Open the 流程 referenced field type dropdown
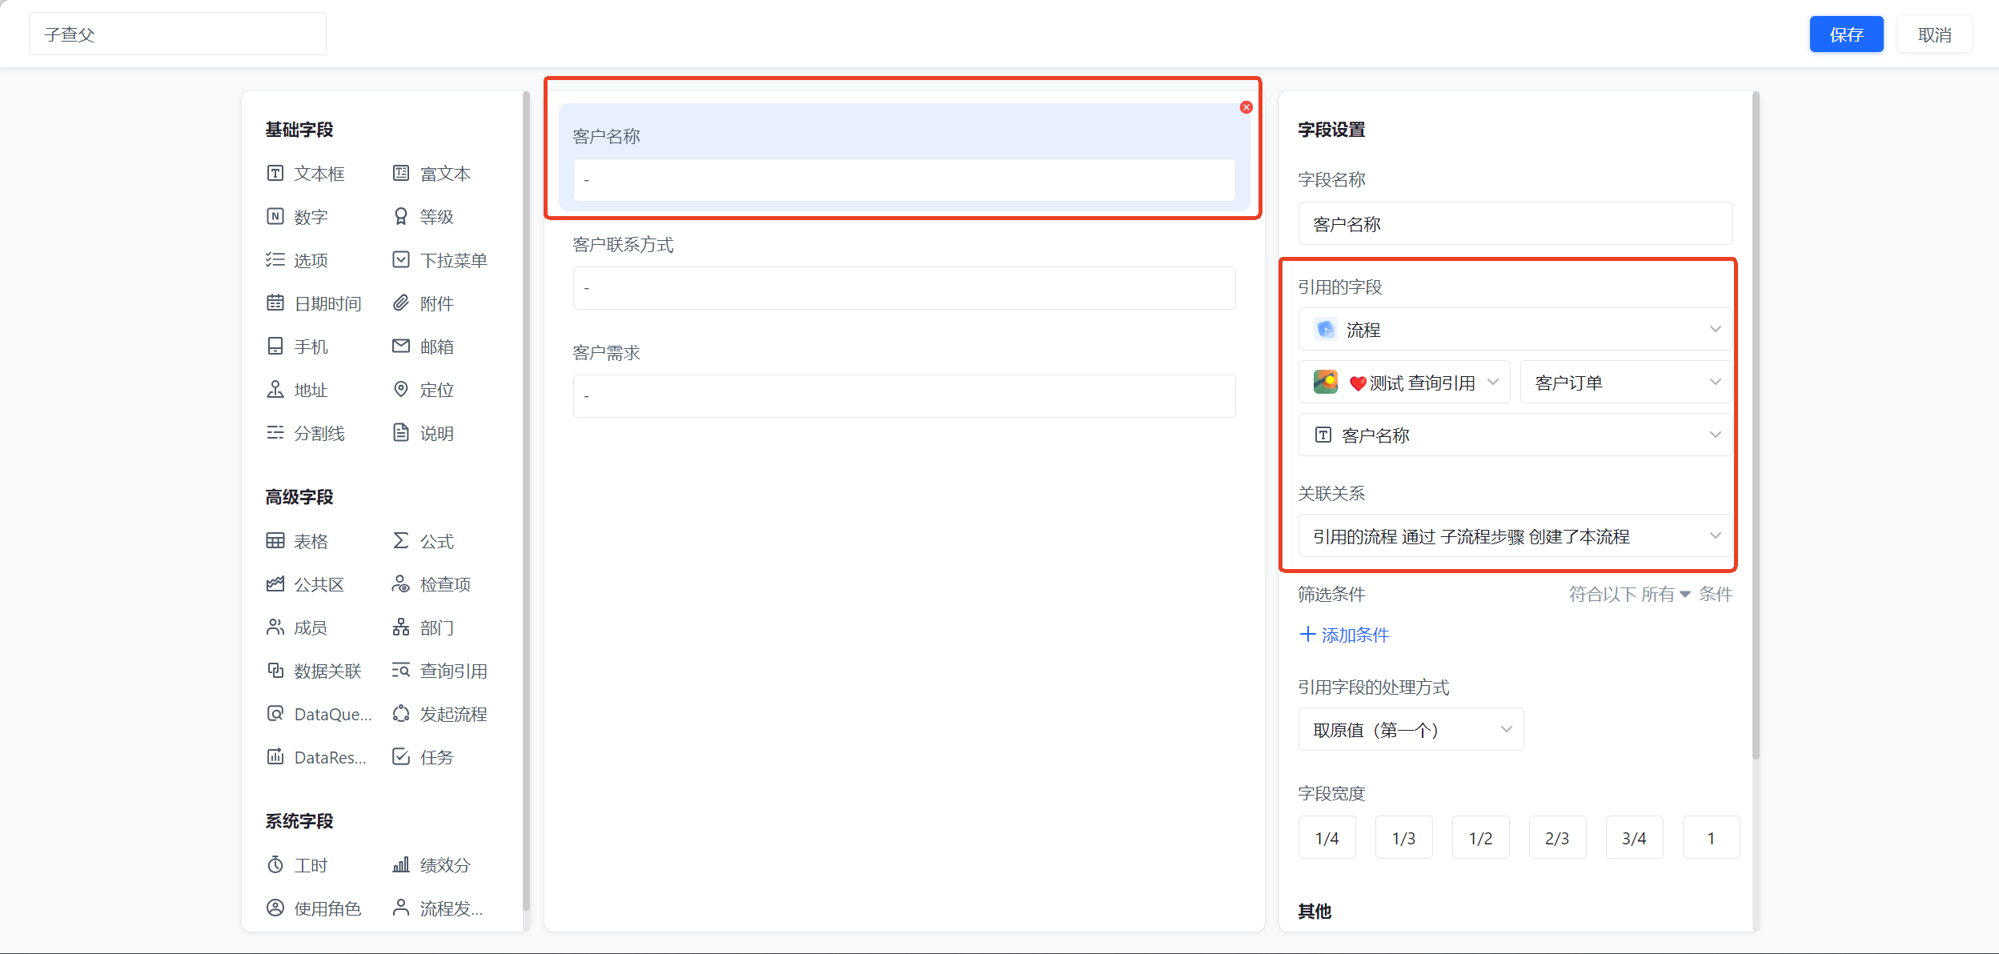The width and height of the screenshot is (1999, 954). click(x=1515, y=330)
